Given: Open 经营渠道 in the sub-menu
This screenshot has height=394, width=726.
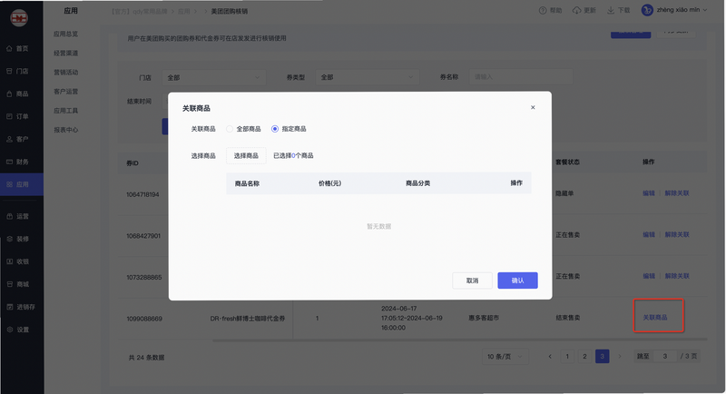Looking at the screenshot, I should (x=65, y=54).
